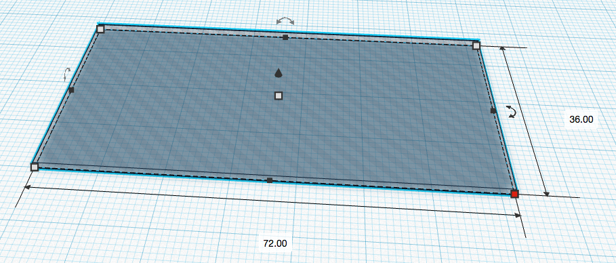Screen dimensions: 616x263
Task: Click the black cone height lift handle
Action: [x=278, y=73]
